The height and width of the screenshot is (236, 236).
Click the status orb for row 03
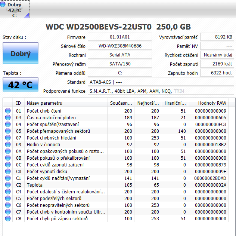point(8,117)
